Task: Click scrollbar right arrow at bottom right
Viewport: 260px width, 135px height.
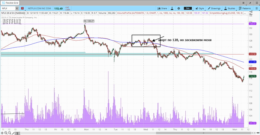Action: click(x=255, y=133)
